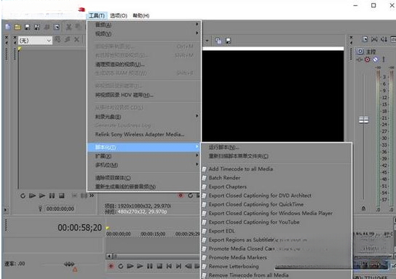Open the 选项(O) menu
The image size is (396, 279).
point(119,16)
